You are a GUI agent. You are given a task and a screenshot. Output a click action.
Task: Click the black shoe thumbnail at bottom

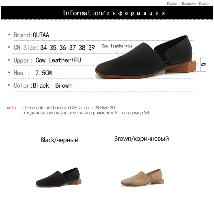pyautogui.click(x=59, y=177)
